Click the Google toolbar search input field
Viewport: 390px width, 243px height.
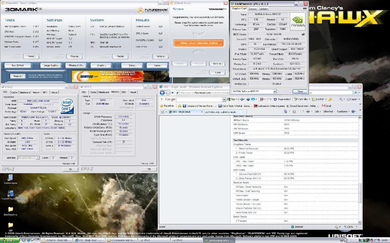[x=199, y=99]
